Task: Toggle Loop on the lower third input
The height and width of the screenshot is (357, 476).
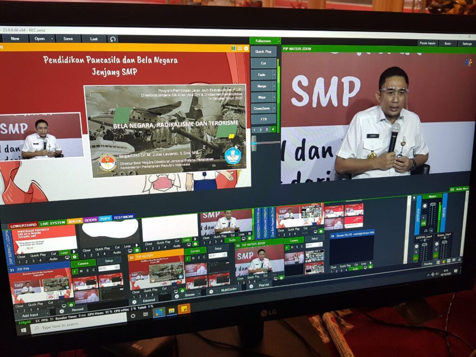Action: coord(64,253)
